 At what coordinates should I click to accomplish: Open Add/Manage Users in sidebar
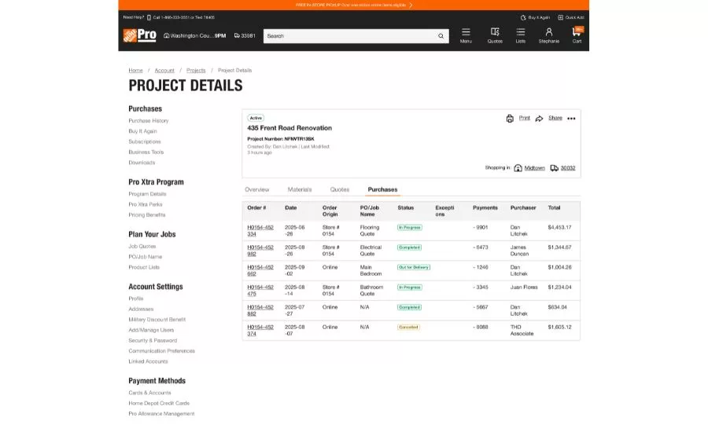pos(151,330)
